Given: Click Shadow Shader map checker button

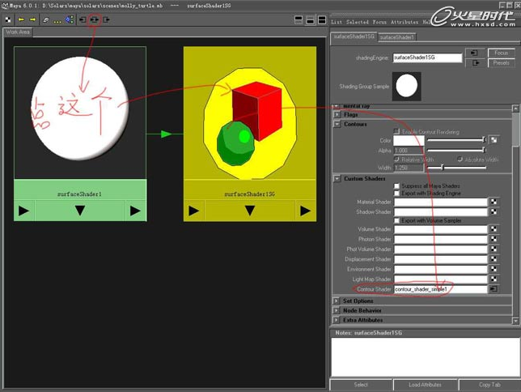Looking at the screenshot, I should [x=493, y=211].
